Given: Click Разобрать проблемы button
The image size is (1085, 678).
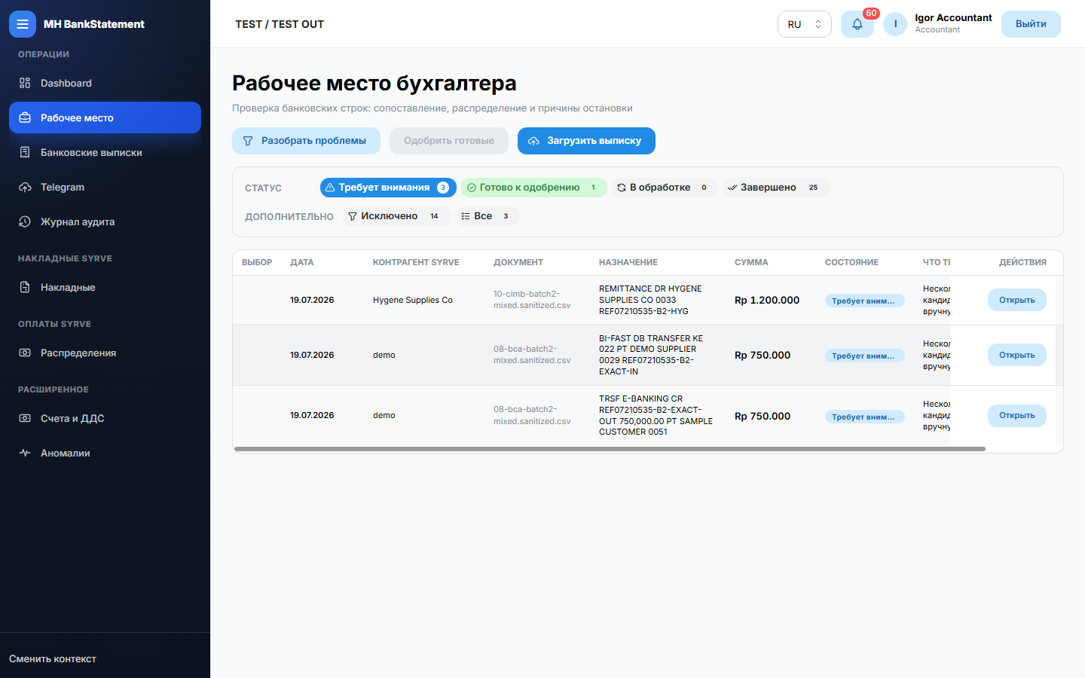Looking at the screenshot, I should tap(306, 141).
